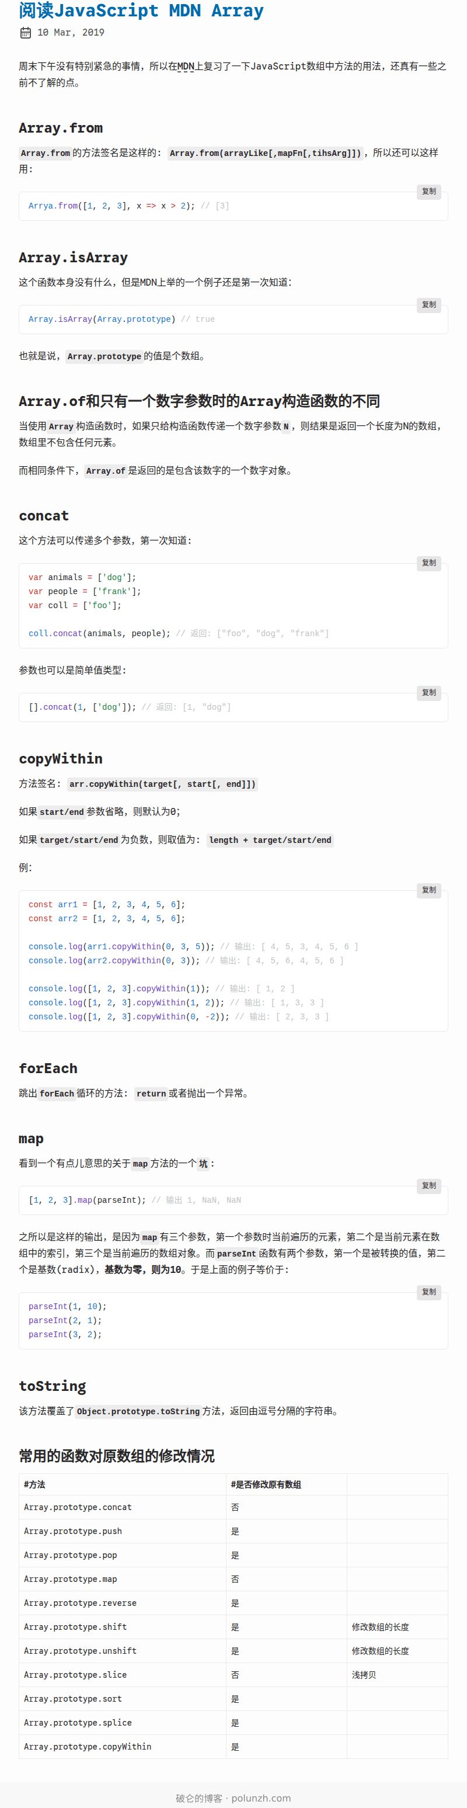
Task: Click the calendar icon beside the date
Action: pyautogui.click(x=25, y=32)
